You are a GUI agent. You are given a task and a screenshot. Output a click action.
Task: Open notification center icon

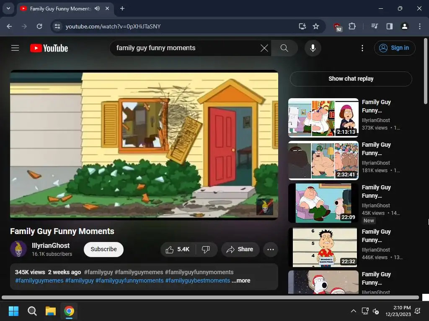418,311
